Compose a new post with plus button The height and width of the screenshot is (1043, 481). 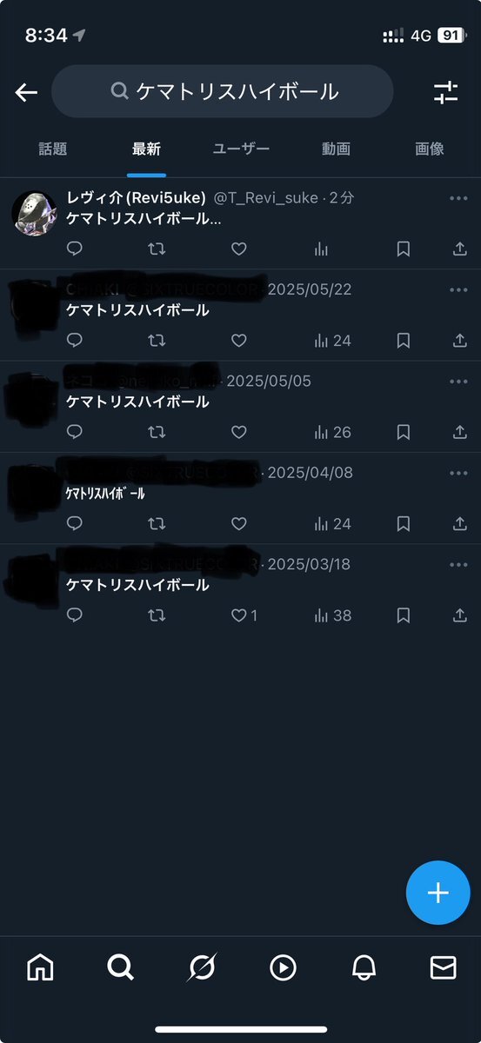(x=438, y=893)
